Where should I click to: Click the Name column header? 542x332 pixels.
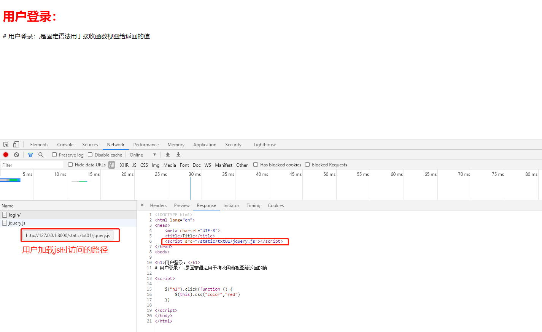pyautogui.click(x=68, y=206)
